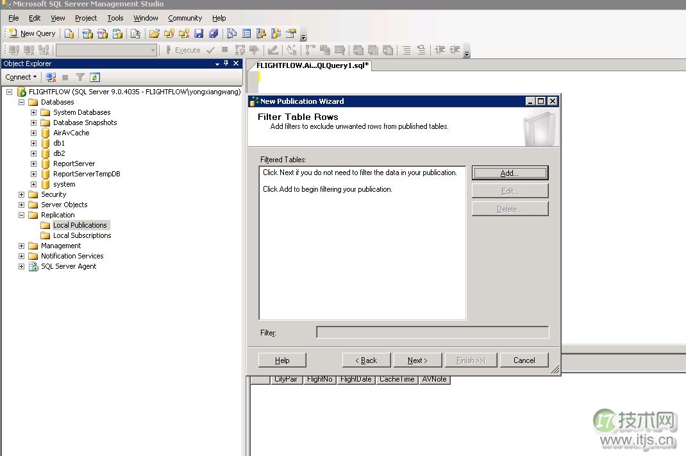Click the Filter funnel icon in Object Explorer
Screen dimensions: 686x456
pos(79,78)
